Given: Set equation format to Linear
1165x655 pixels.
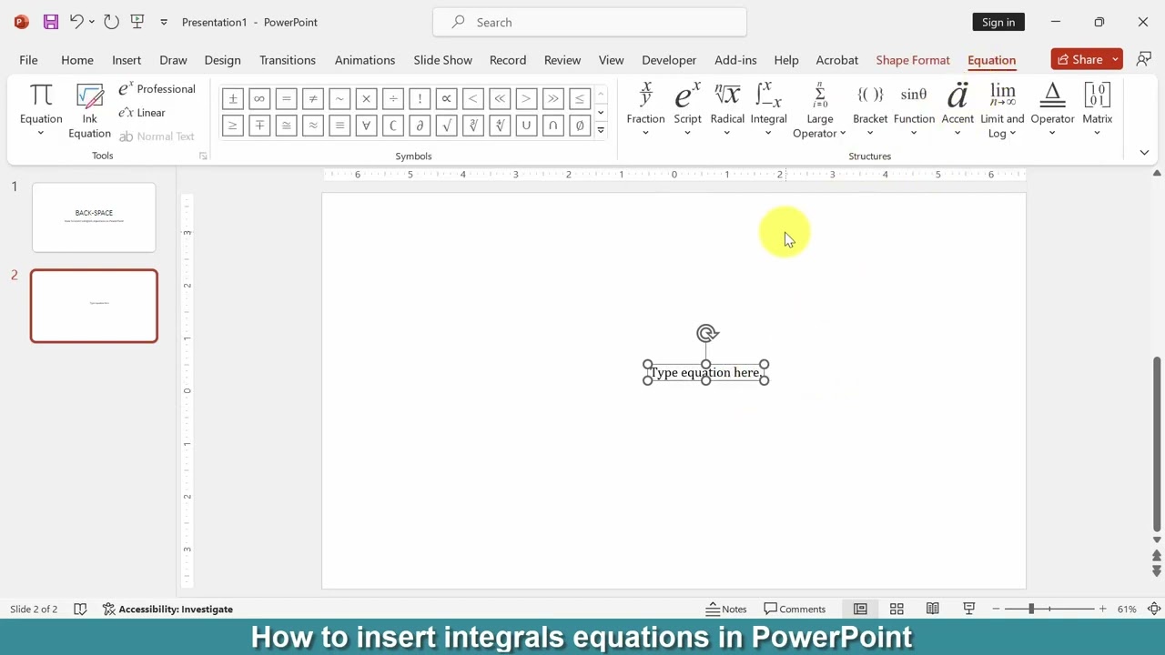Looking at the screenshot, I should pos(142,113).
